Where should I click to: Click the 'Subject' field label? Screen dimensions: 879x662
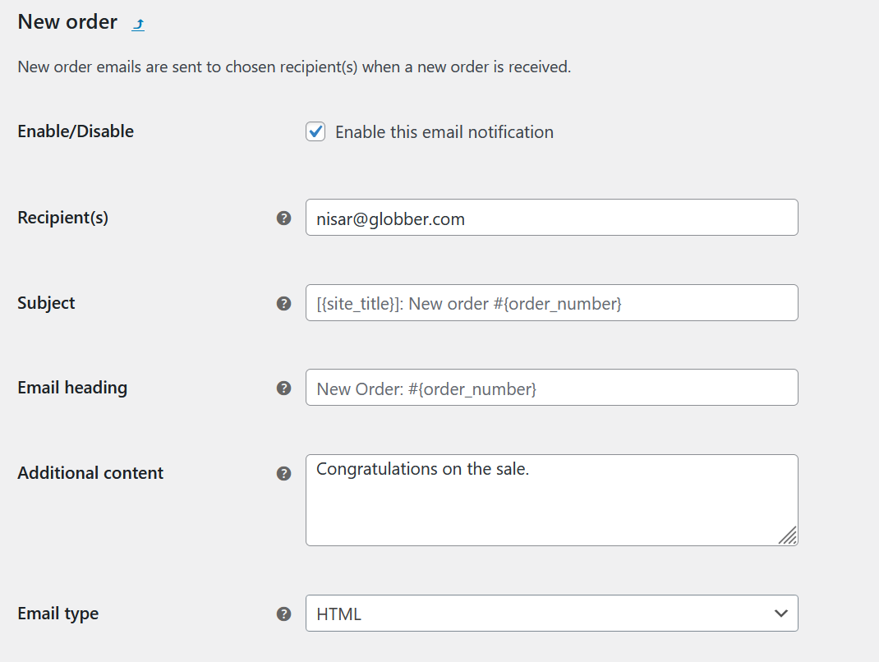tap(46, 303)
